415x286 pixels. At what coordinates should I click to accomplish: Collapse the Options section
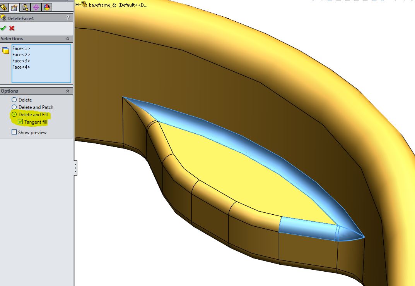tap(68, 91)
